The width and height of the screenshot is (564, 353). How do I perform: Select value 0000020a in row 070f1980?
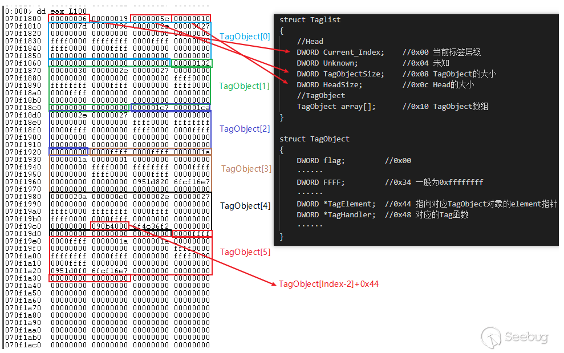[68, 197]
